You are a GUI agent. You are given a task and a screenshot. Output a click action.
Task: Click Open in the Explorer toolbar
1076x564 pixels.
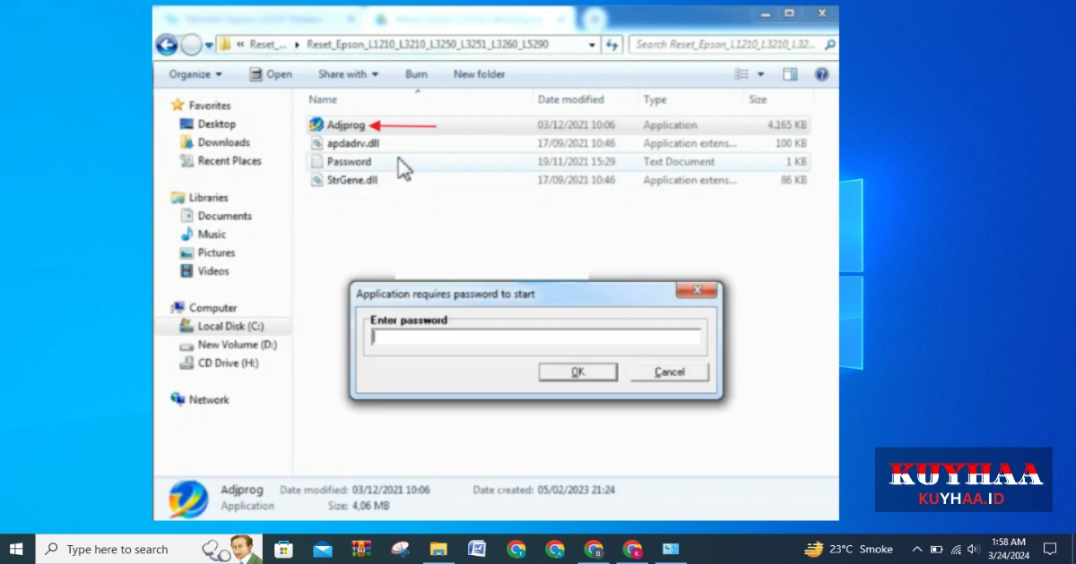pyautogui.click(x=271, y=74)
